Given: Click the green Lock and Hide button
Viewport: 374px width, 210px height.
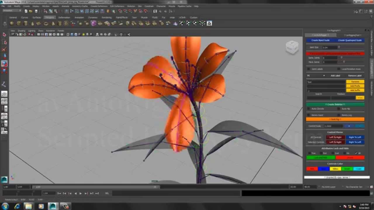Looking at the screenshot, I should pos(321,157).
